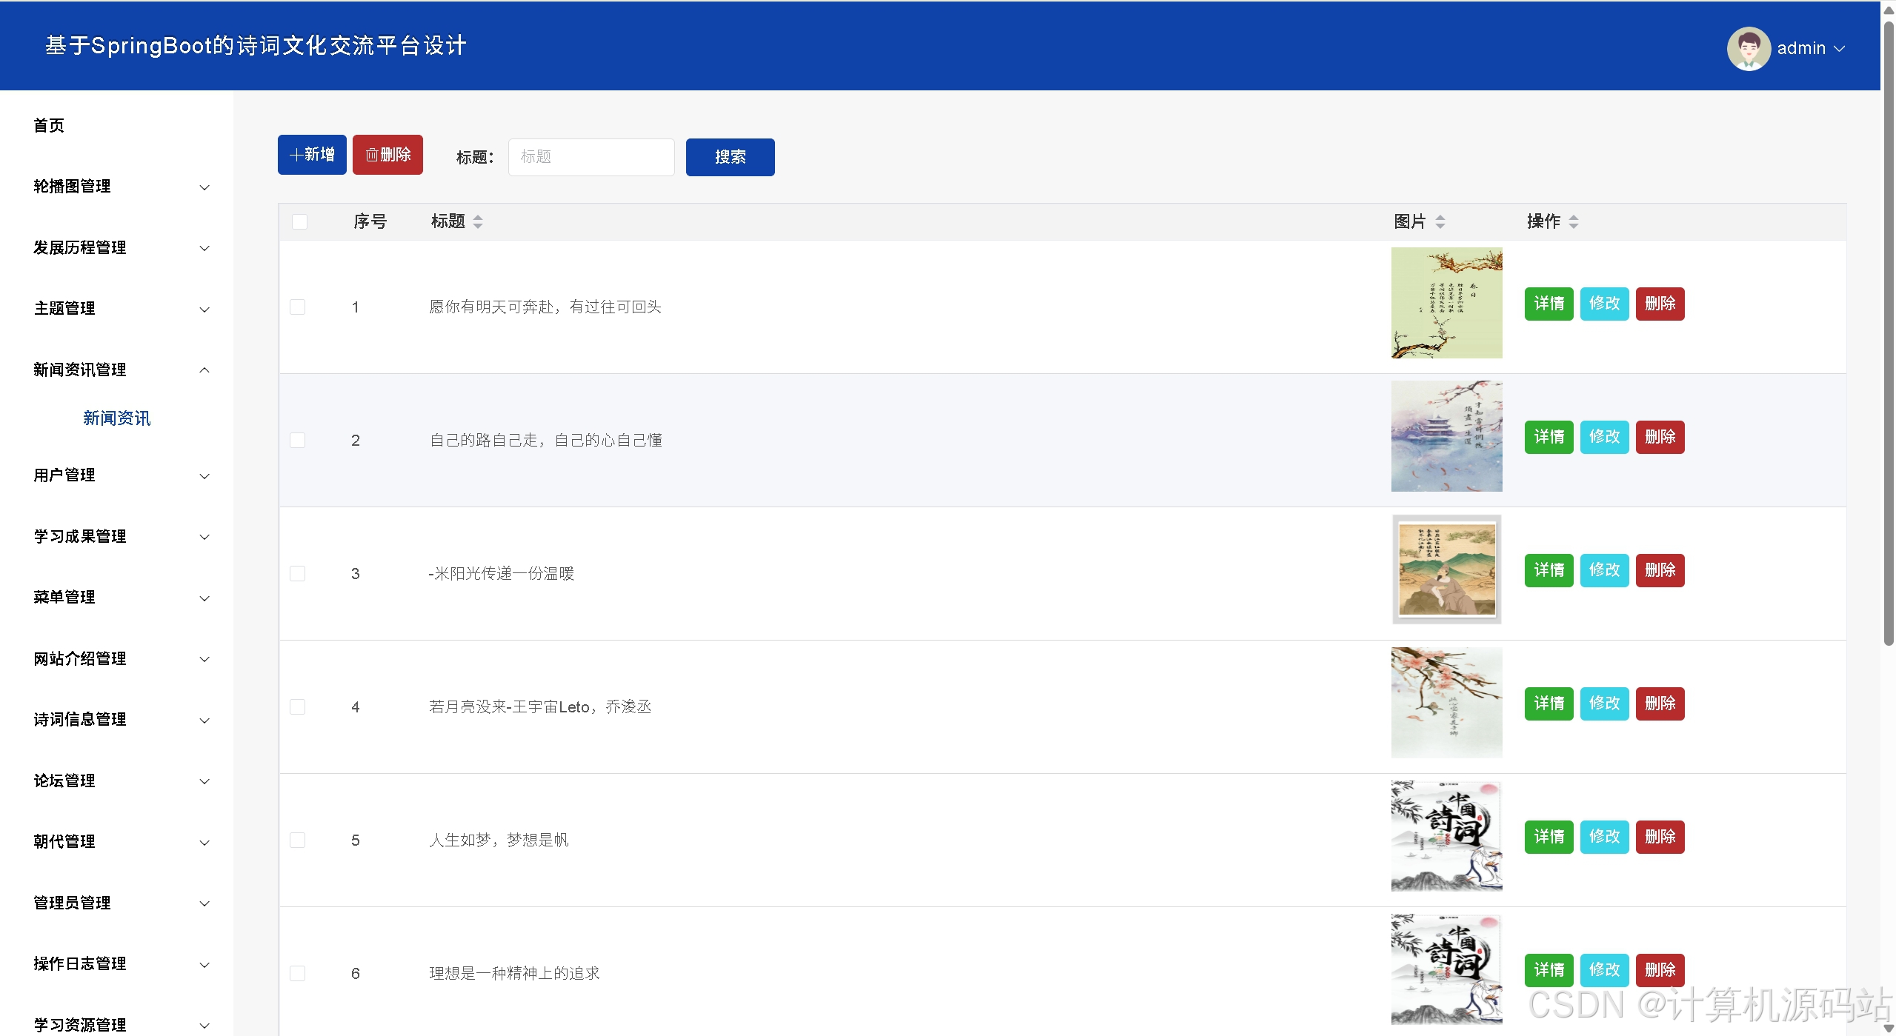Screen dimensions: 1896x1036
Task: Click 修改 for row 6 理想是一种精神上的追求
Action: tap(1604, 970)
